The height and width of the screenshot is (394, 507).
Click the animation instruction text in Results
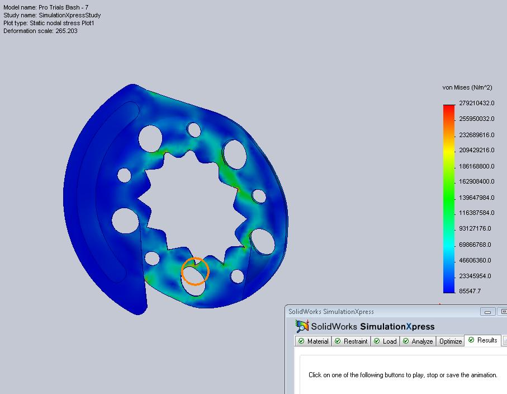403,375
